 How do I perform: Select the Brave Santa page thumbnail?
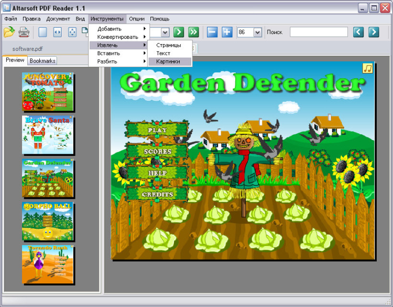pos(47,135)
